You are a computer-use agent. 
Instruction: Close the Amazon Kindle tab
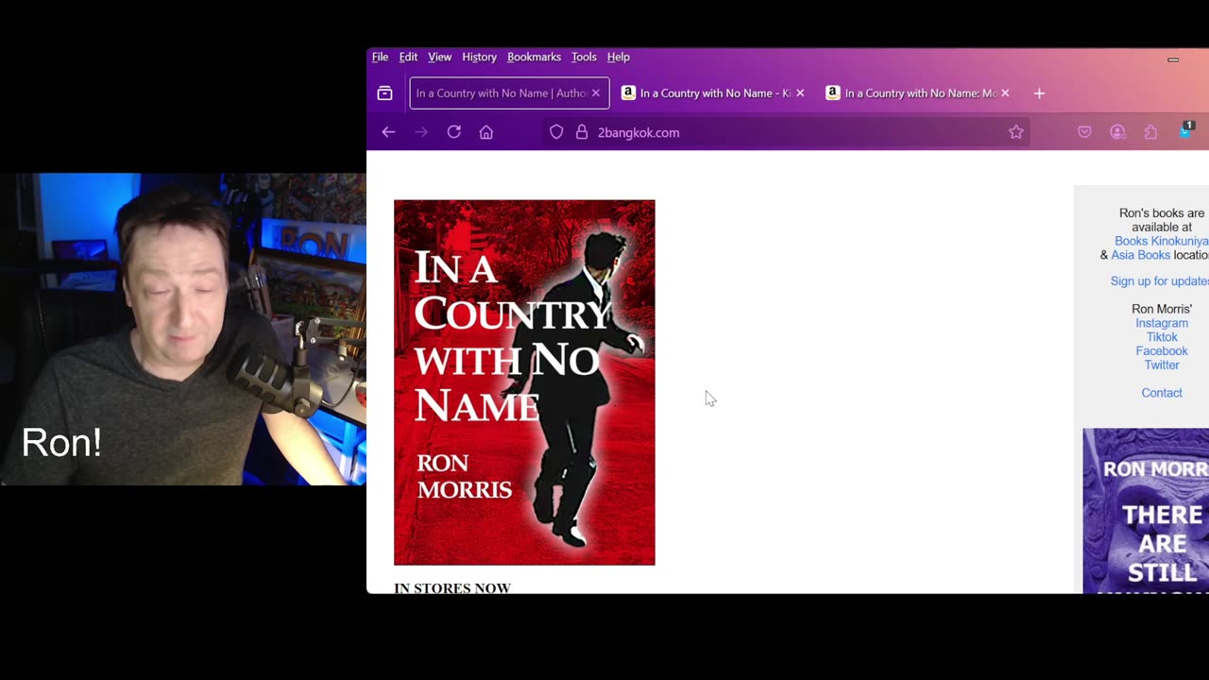tap(800, 93)
